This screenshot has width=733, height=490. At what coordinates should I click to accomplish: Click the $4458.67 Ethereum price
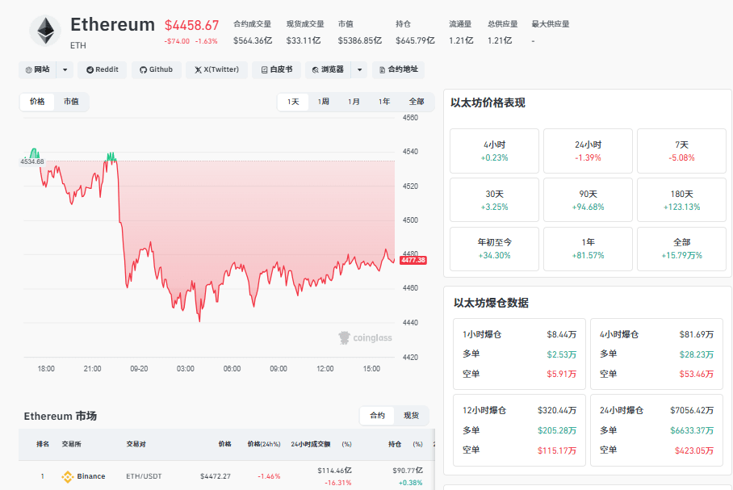tap(191, 25)
